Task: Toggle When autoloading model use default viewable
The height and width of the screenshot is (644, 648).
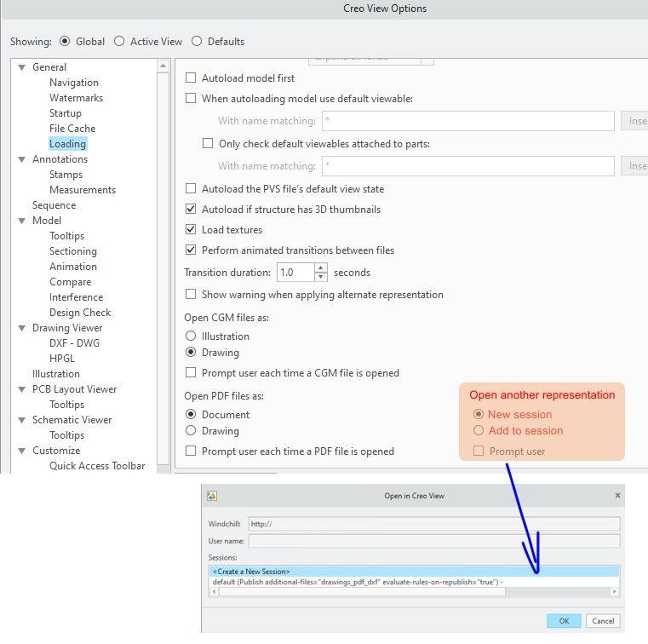Action: click(x=191, y=98)
